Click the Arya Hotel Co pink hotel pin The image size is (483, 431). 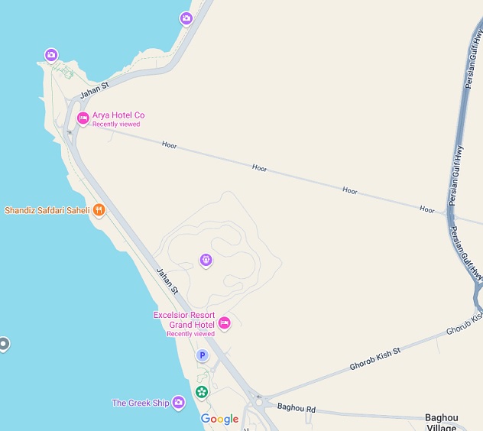point(83,118)
